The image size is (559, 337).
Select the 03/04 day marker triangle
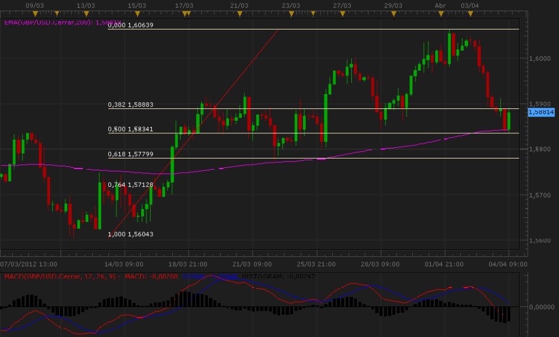[470, 13]
